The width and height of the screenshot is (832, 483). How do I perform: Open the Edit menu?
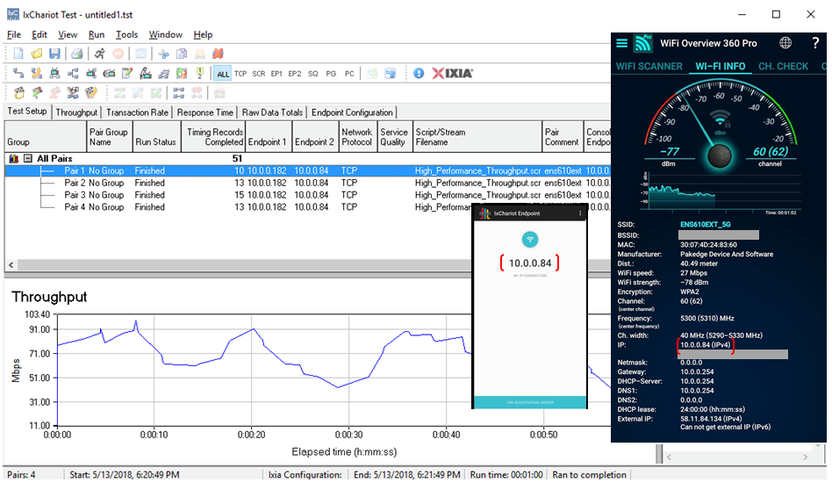click(x=39, y=34)
